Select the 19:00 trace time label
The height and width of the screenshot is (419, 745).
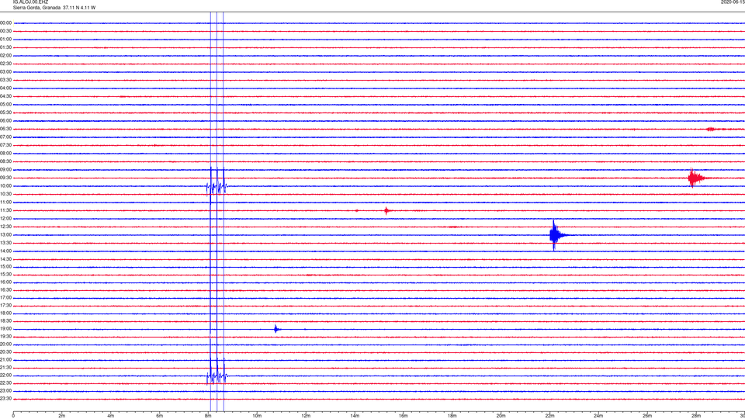tap(5, 329)
